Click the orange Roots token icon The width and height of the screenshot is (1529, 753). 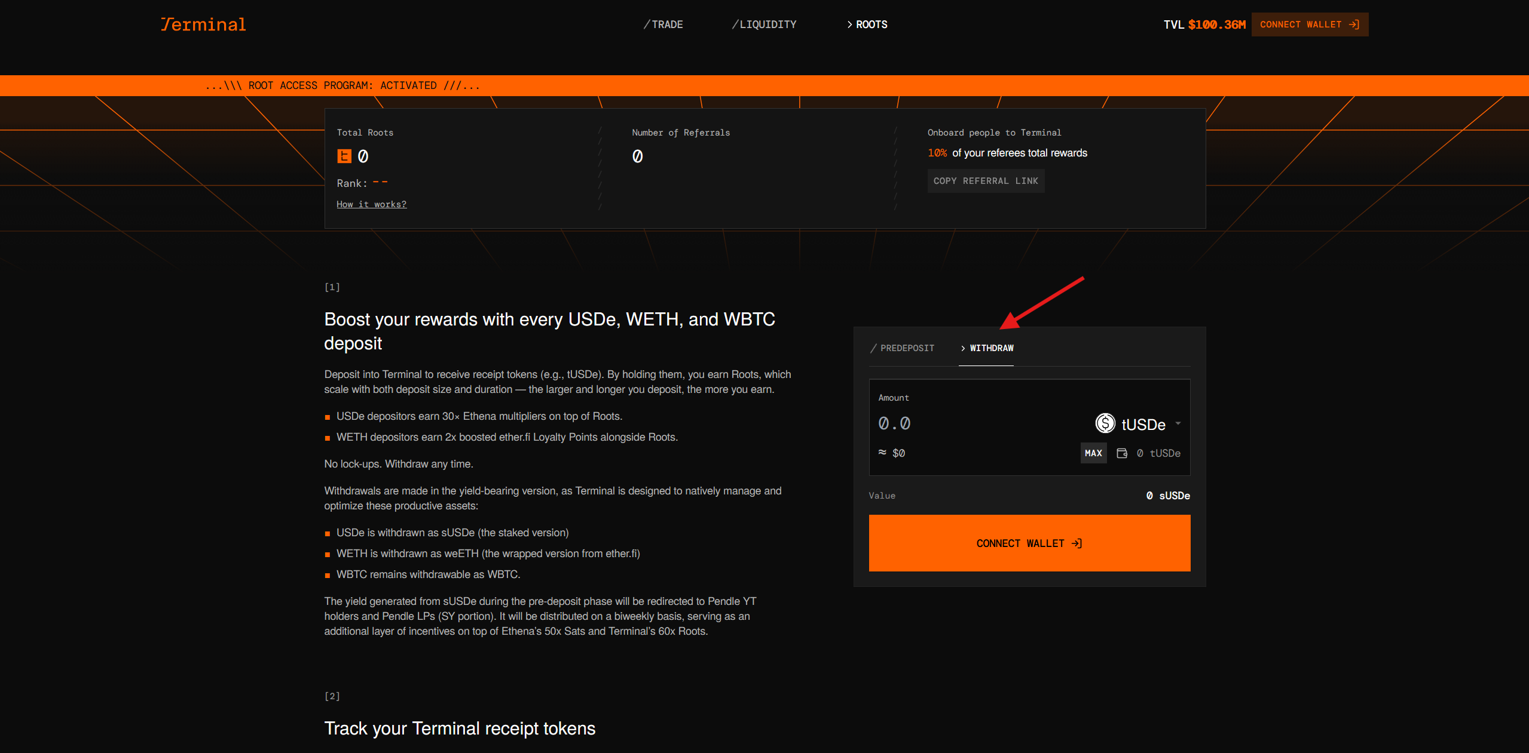(x=344, y=156)
